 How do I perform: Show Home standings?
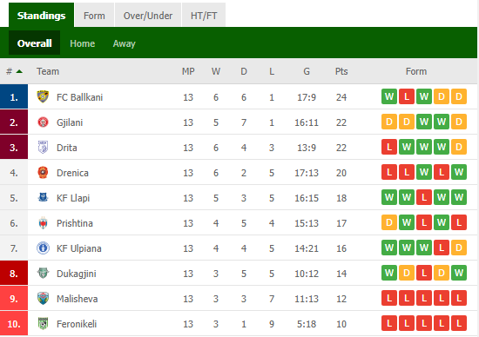(x=83, y=43)
